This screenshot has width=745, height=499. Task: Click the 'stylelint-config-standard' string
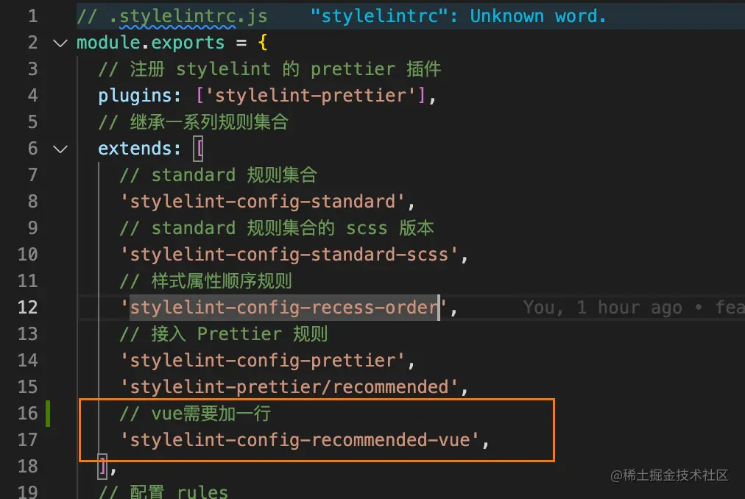pos(262,202)
